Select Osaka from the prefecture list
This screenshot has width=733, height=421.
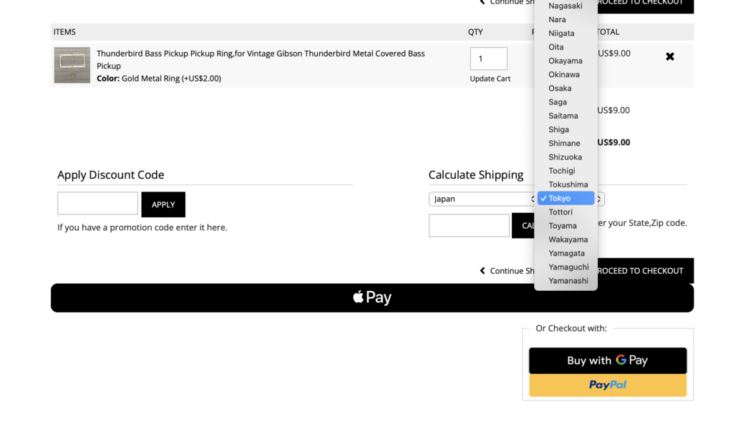tap(560, 88)
